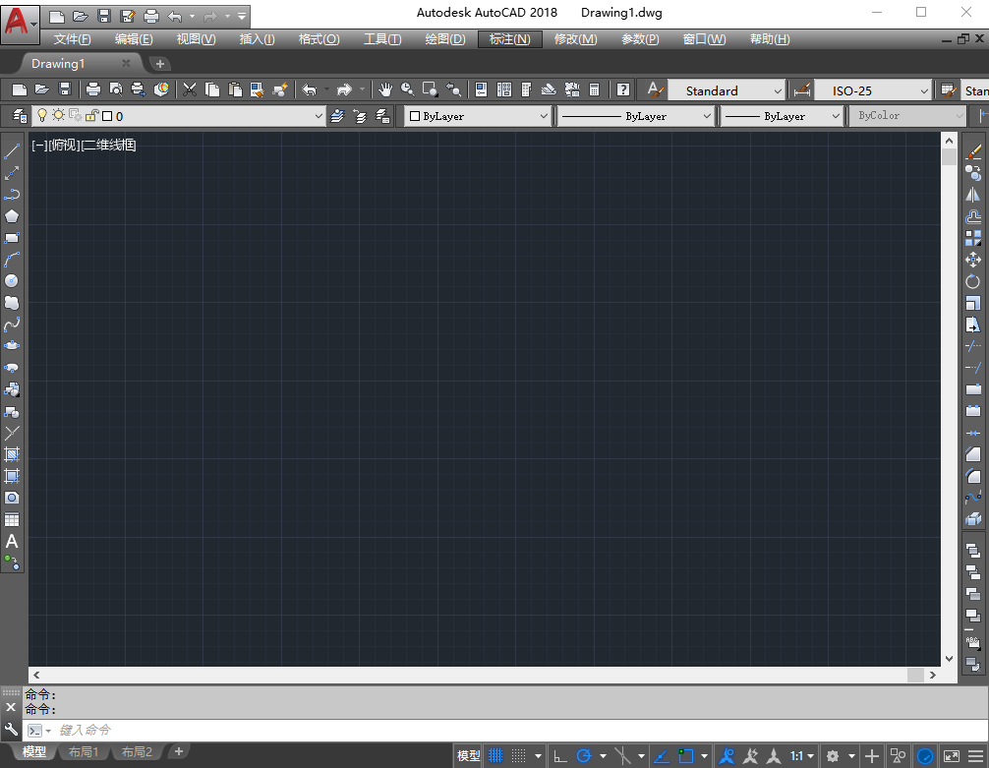Click the 模型 status bar button
The image size is (989, 768).
[x=468, y=756]
